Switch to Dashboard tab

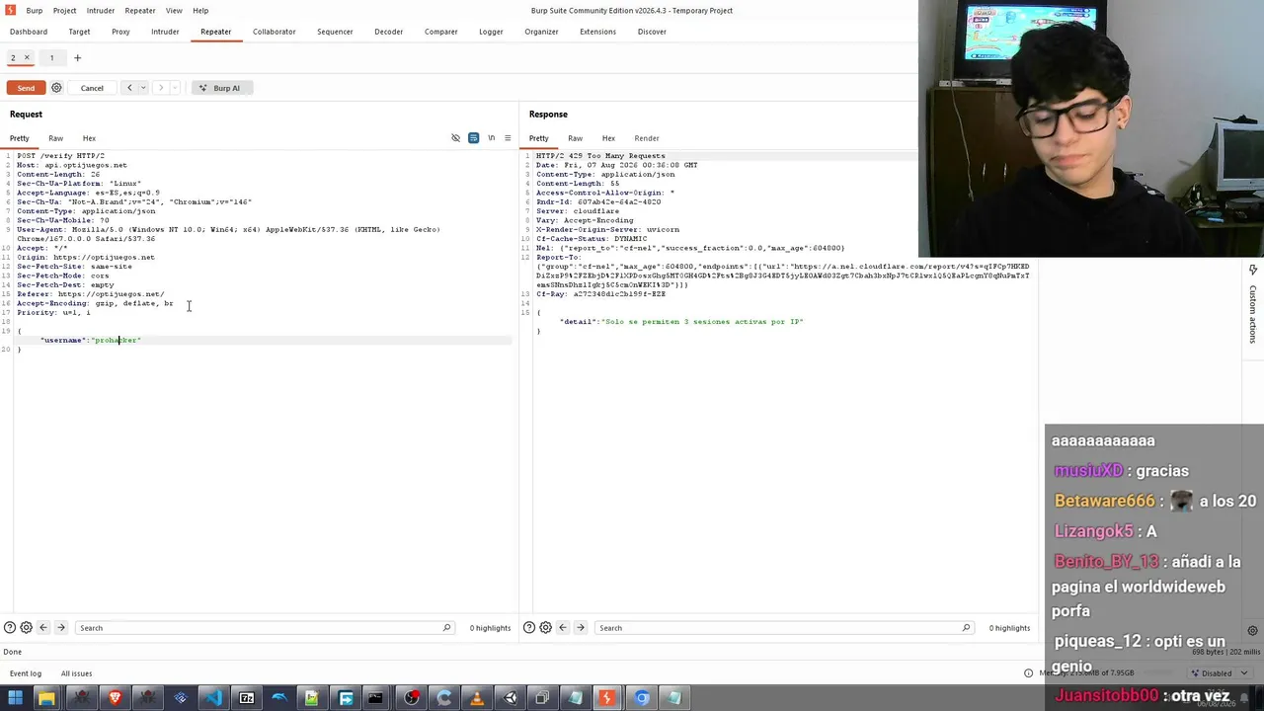pyautogui.click(x=29, y=32)
